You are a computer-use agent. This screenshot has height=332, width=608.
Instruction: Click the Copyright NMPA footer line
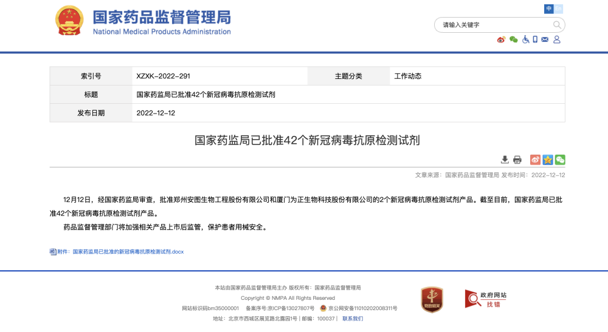[288, 298]
